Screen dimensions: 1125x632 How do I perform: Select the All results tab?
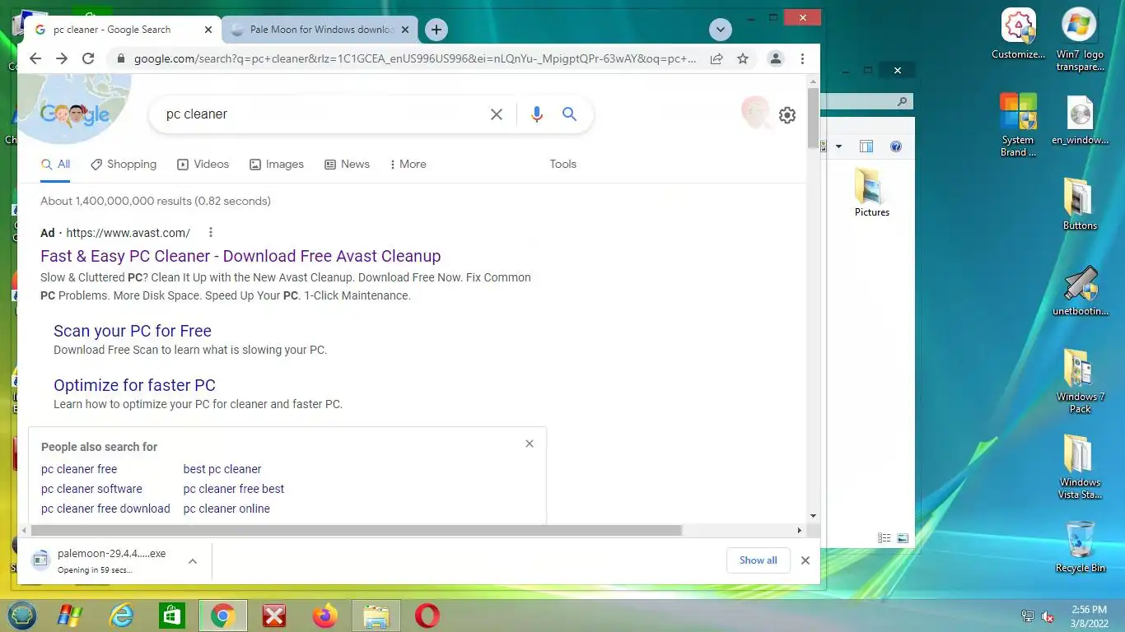click(x=56, y=165)
